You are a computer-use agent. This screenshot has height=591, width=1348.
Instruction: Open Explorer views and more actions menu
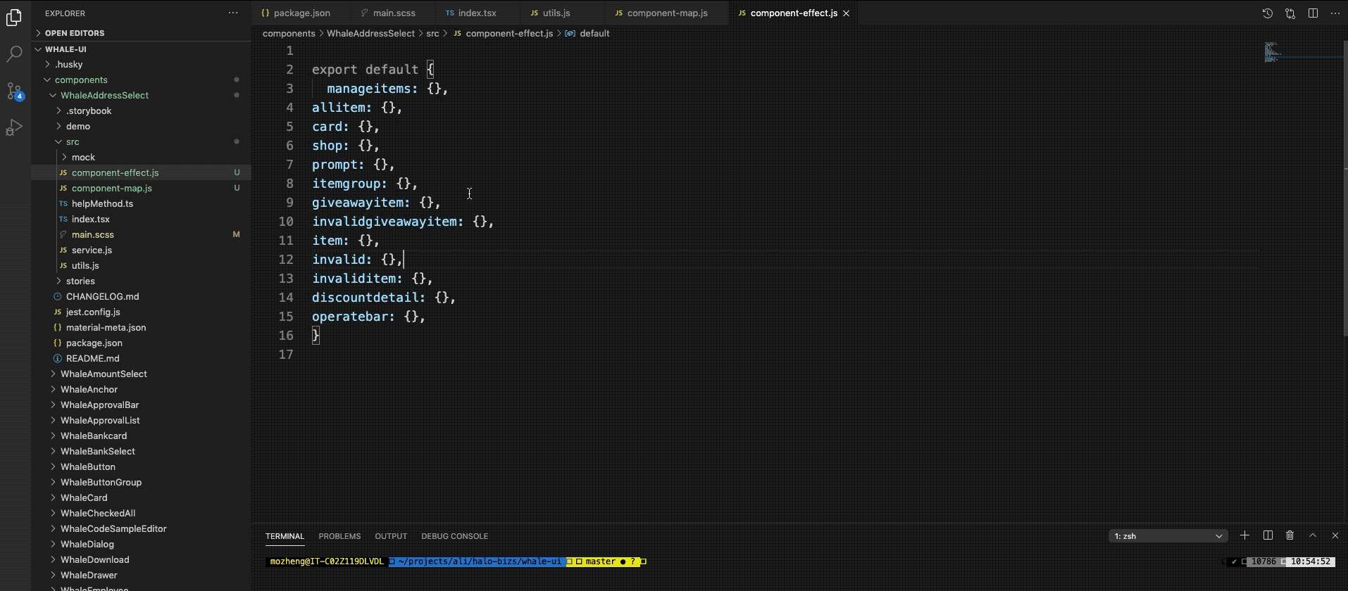233,13
